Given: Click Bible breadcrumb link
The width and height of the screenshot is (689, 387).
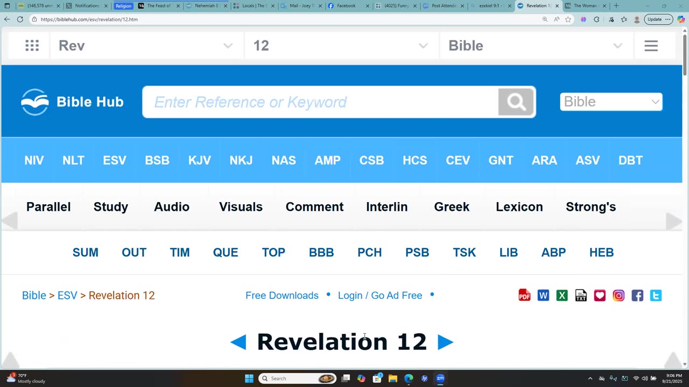Looking at the screenshot, I should coord(34,295).
